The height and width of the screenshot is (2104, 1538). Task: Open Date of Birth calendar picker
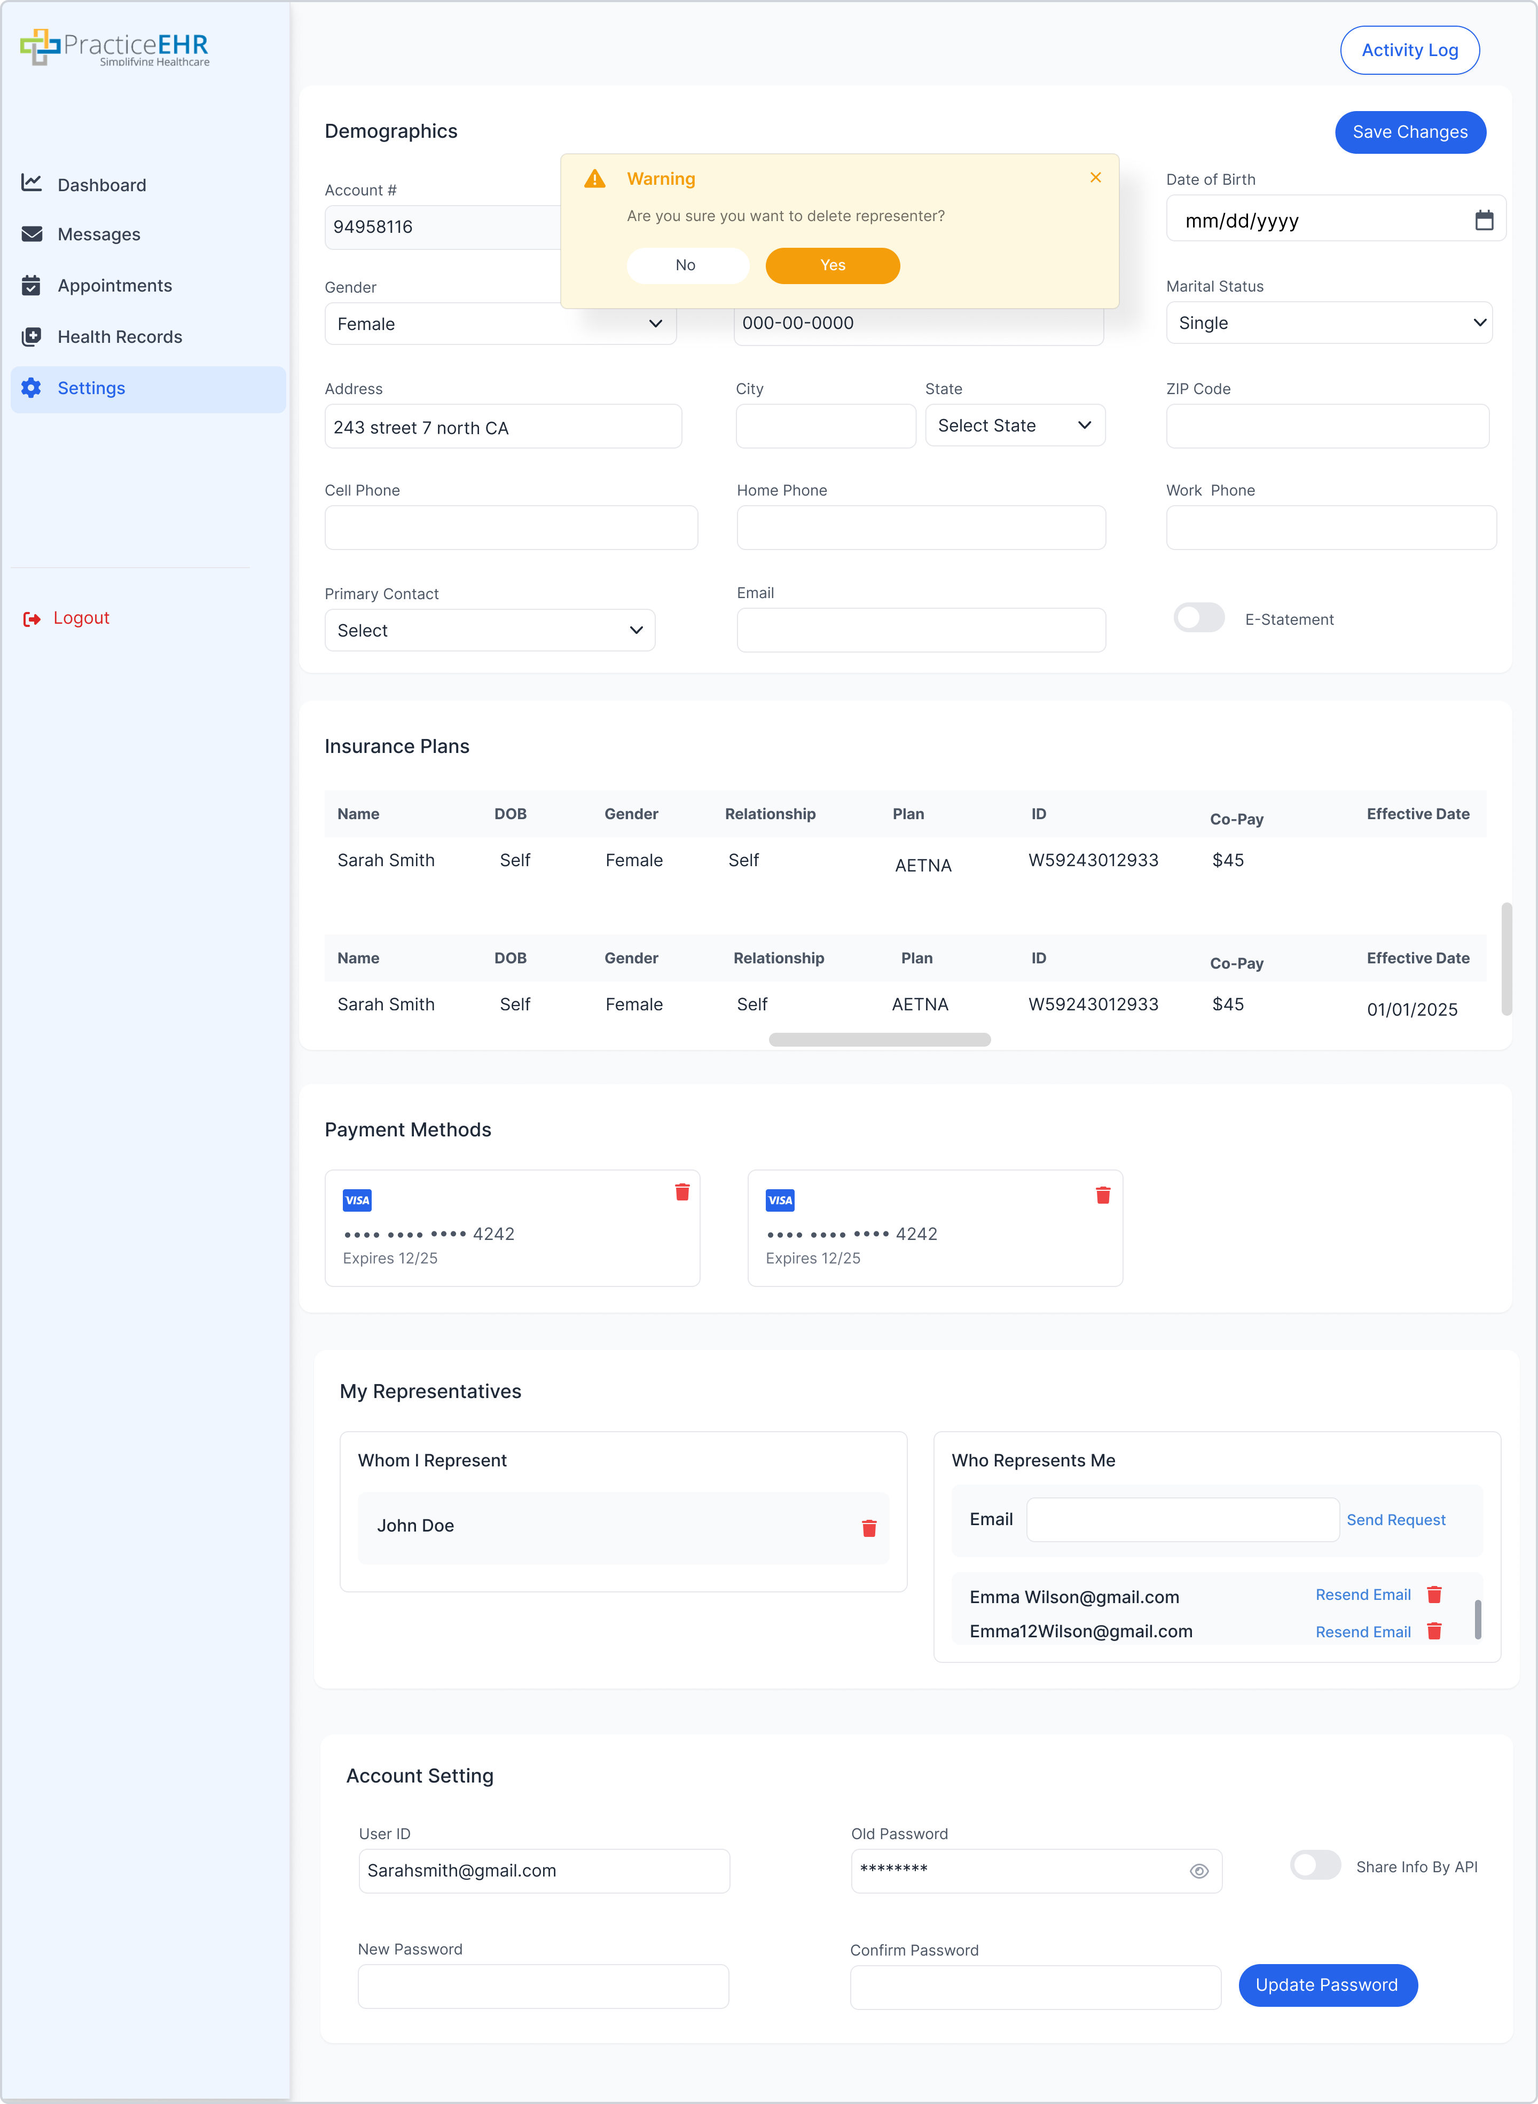tap(1484, 221)
